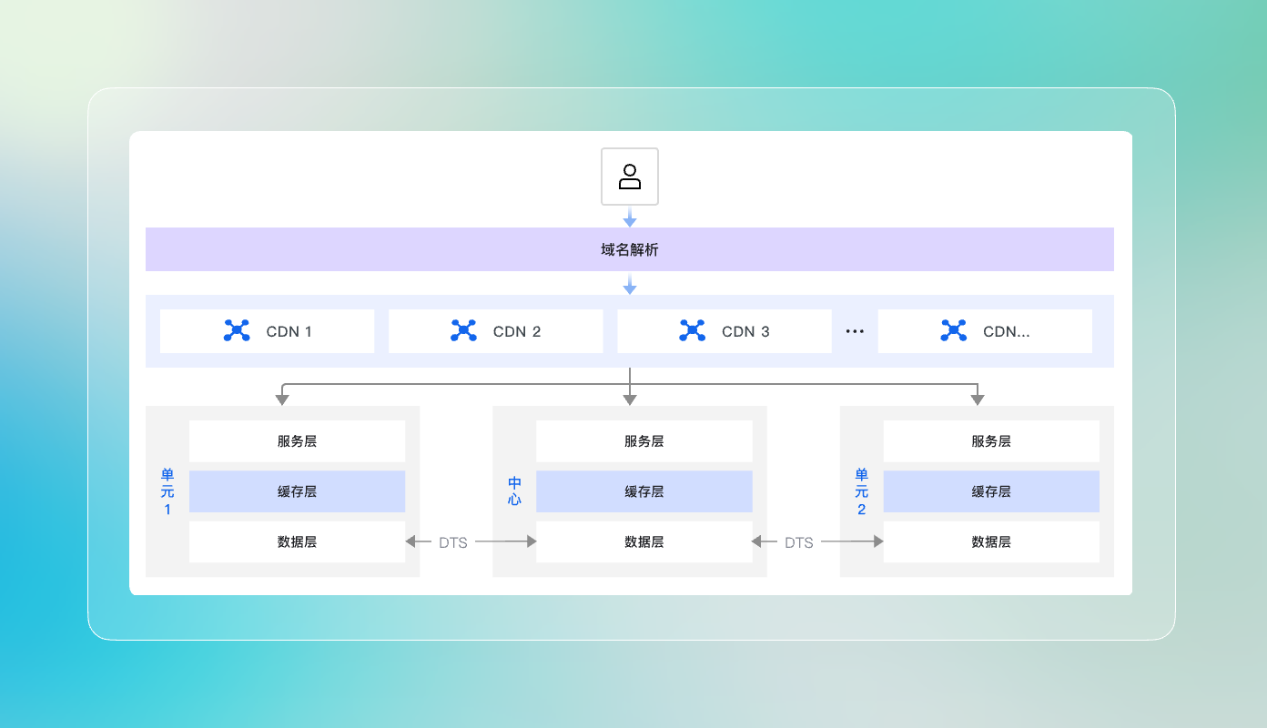This screenshot has height=728, width=1267.
Task: Click the "CDN 3" label text
Action: coord(745,332)
